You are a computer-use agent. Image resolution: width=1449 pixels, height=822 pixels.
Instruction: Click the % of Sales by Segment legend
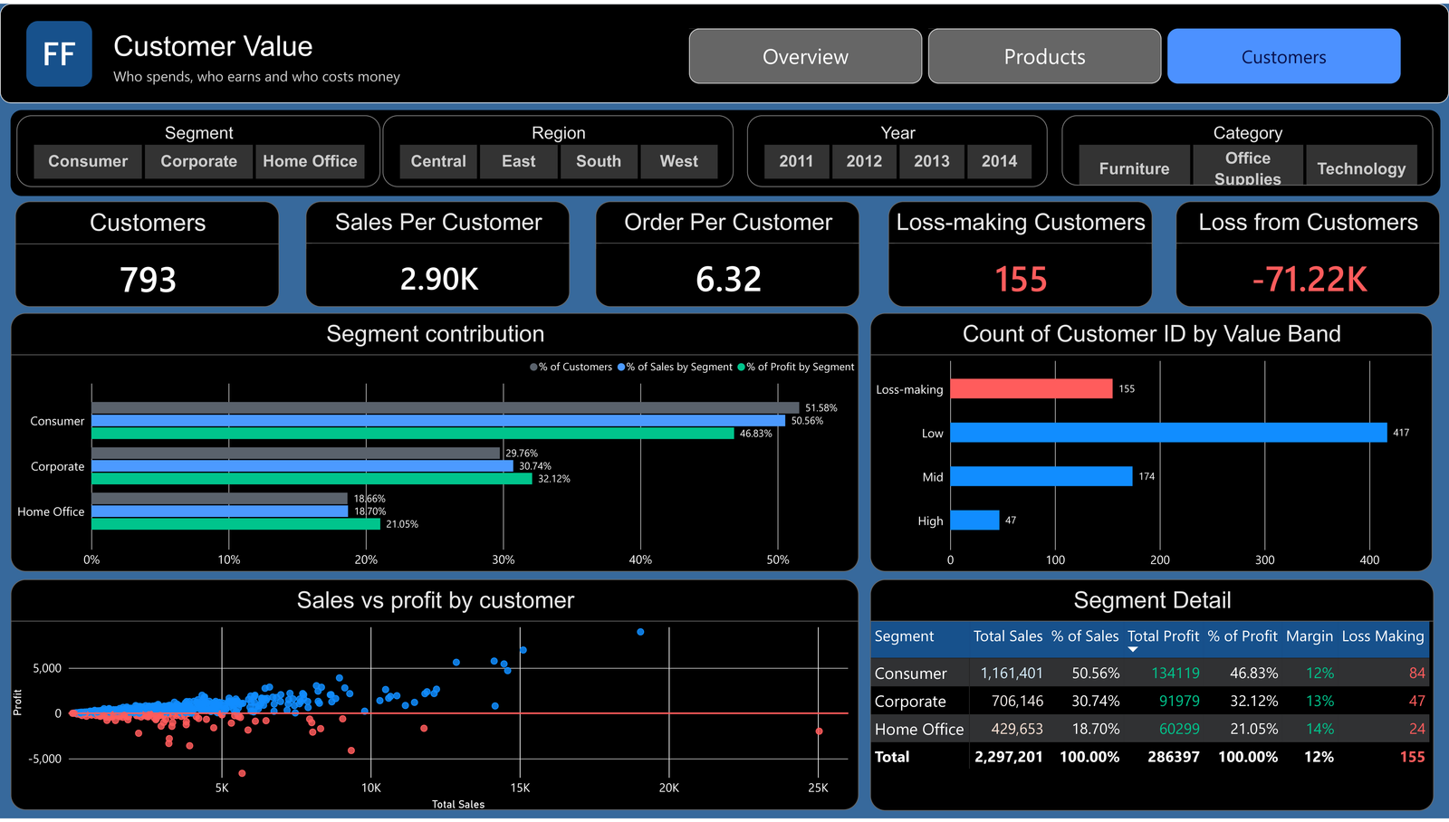pyautogui.click(x=675, y=368)
